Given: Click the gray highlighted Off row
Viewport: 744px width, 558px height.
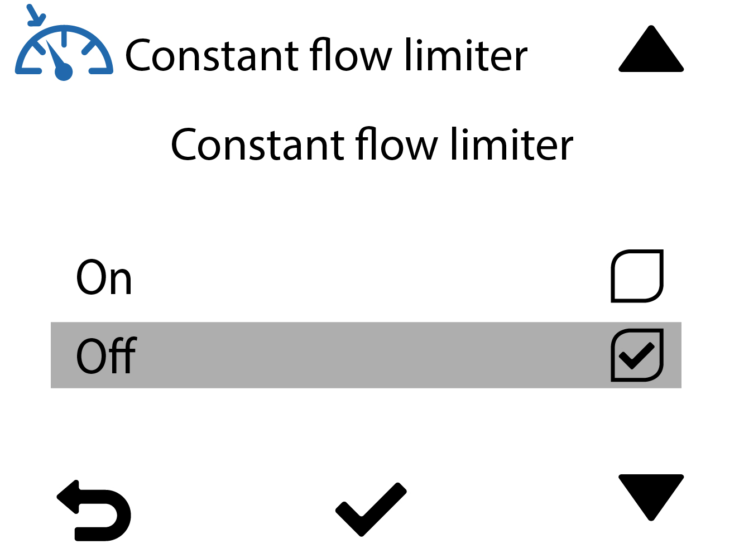Looking at the screenshot, I should point(366,355).
